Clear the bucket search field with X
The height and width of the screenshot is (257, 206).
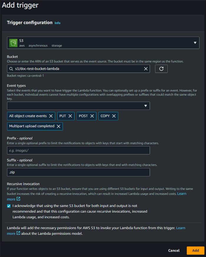[x=146, y=69]
